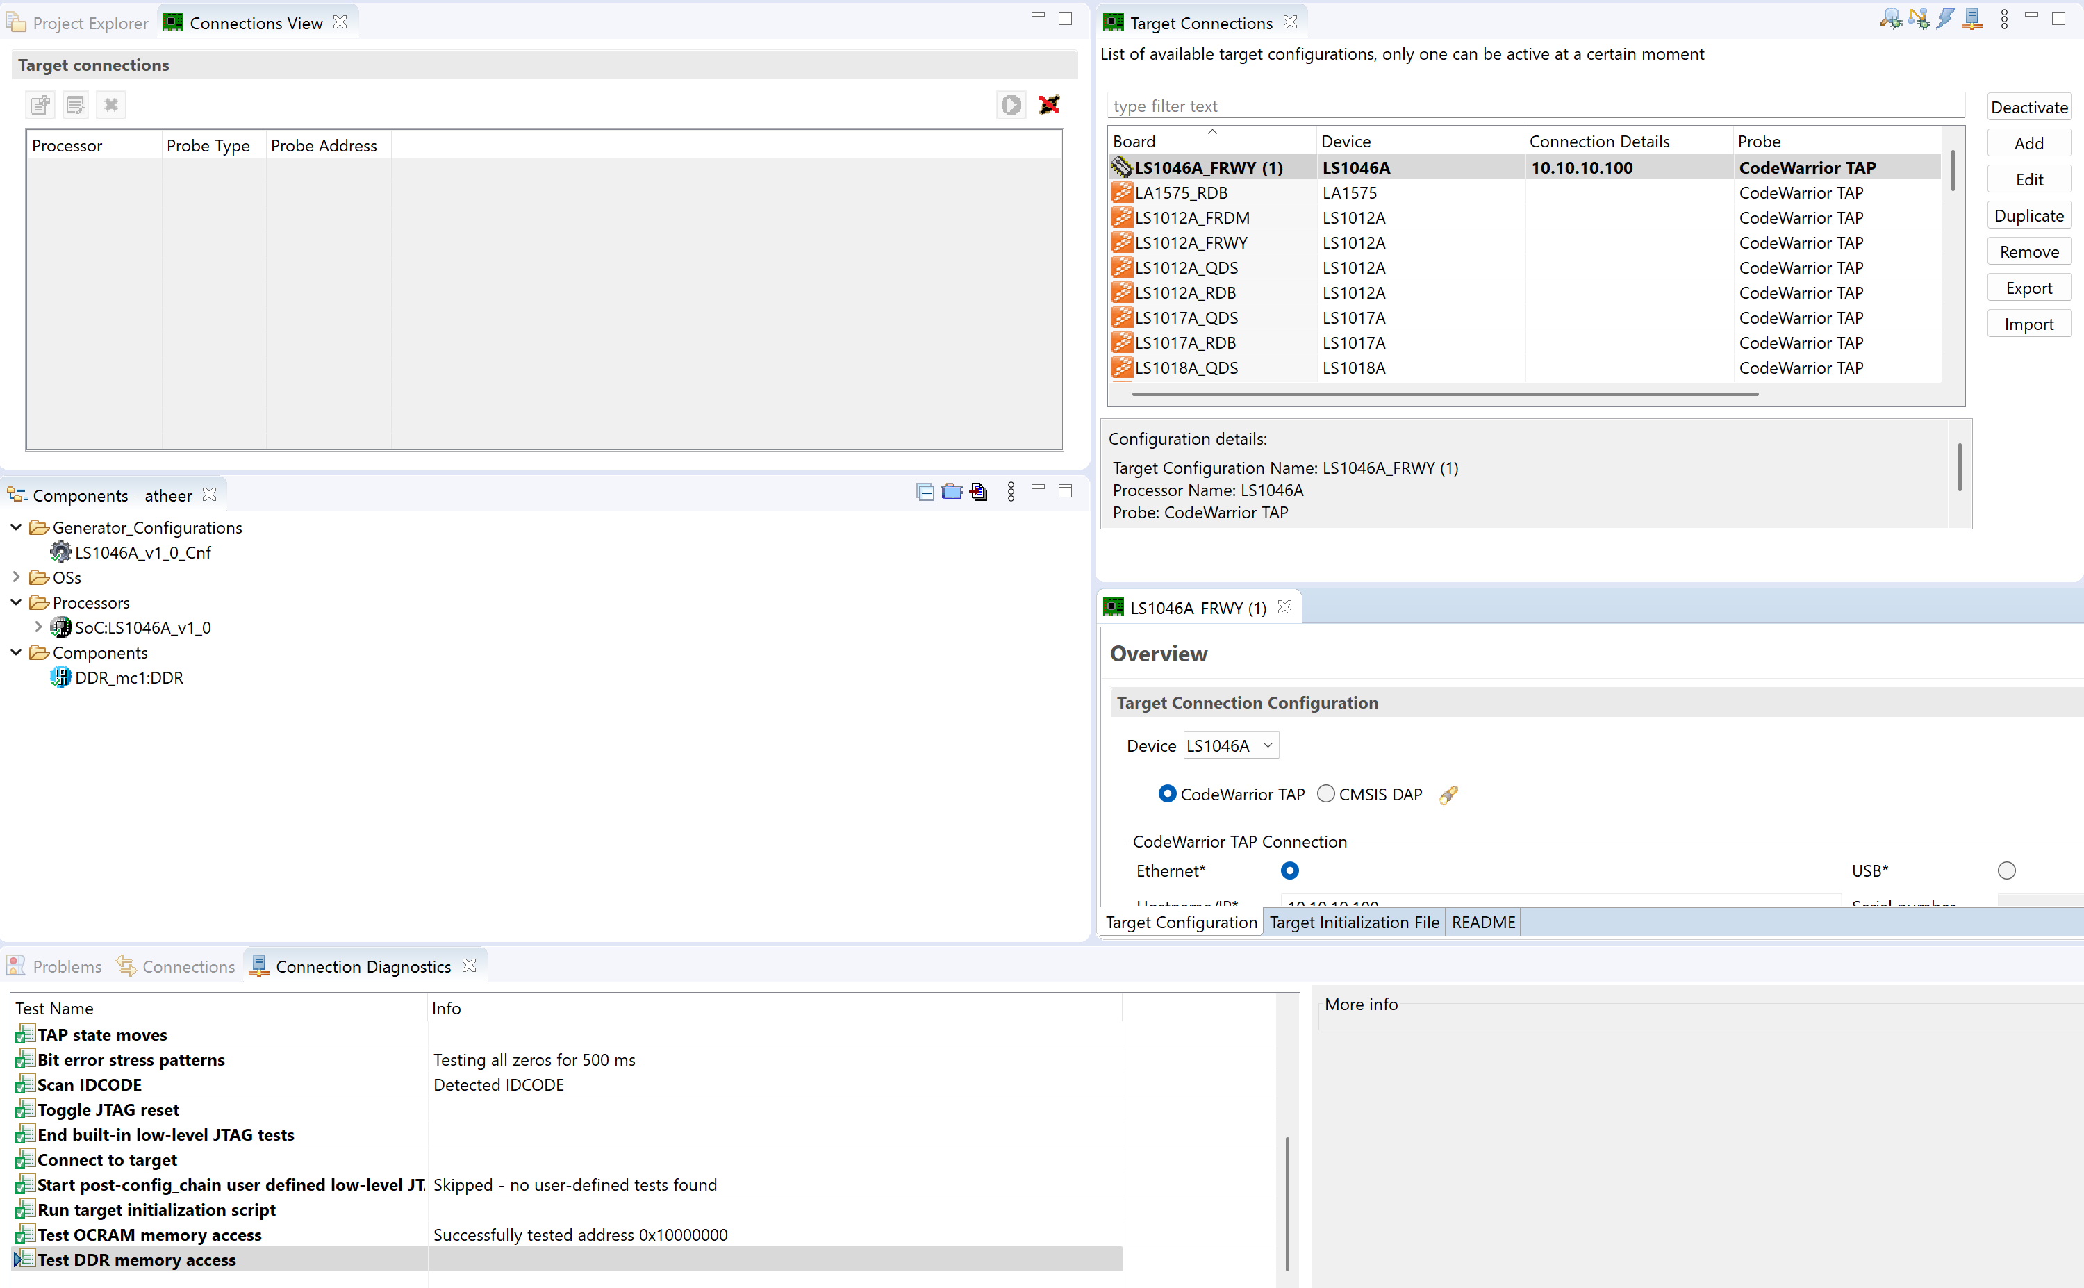This screenshot has height=1288, width=2084.
Task: Click the disconnect icon in Connections View toolbar
Action: coord(1048,105)
